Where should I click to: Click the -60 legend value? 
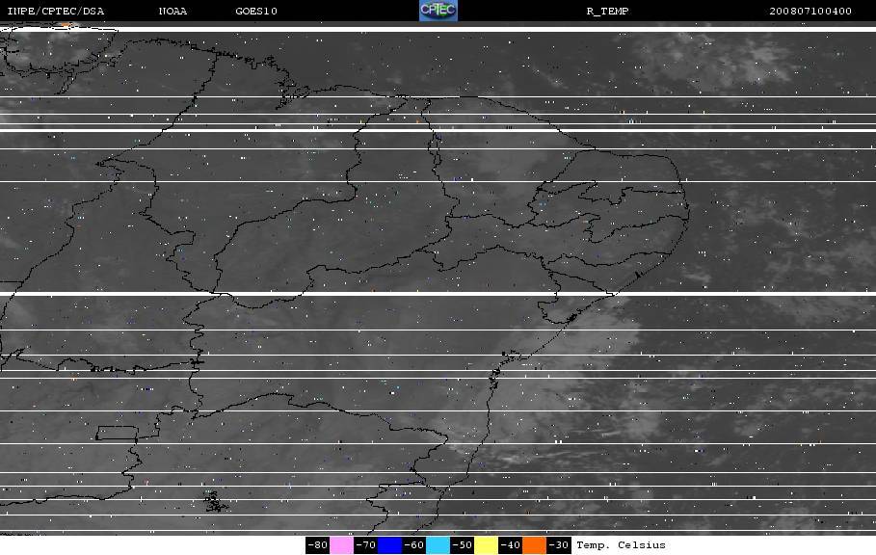coord(414,545)
